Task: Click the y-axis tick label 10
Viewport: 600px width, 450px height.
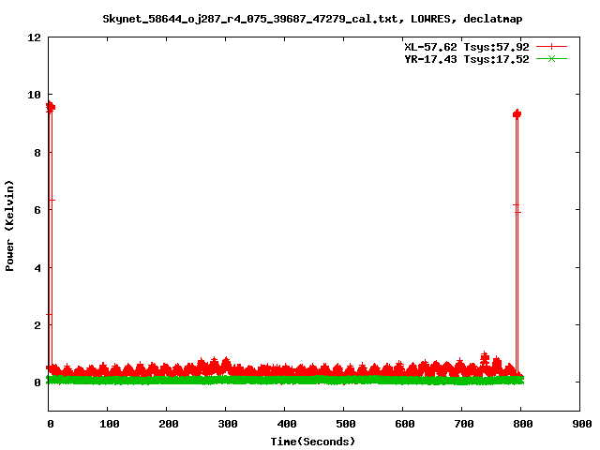Action: (34, 95)
